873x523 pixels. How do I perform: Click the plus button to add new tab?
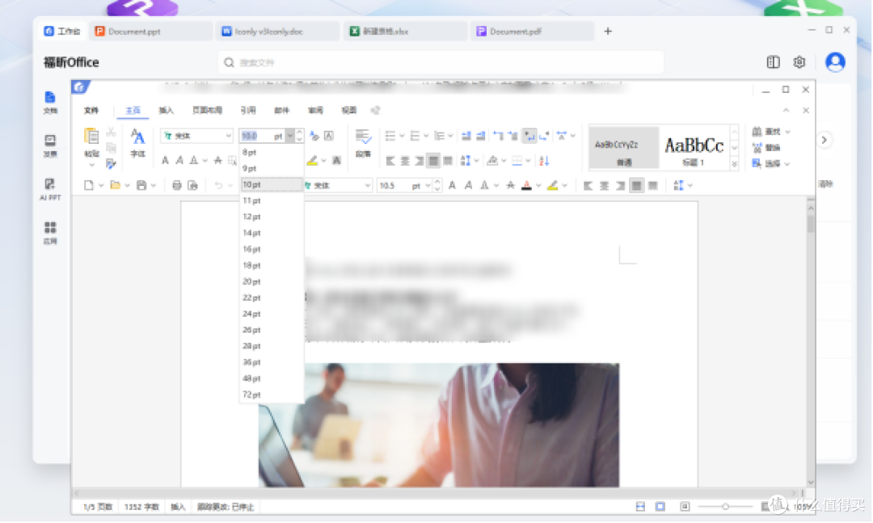[x=608, y=32]
